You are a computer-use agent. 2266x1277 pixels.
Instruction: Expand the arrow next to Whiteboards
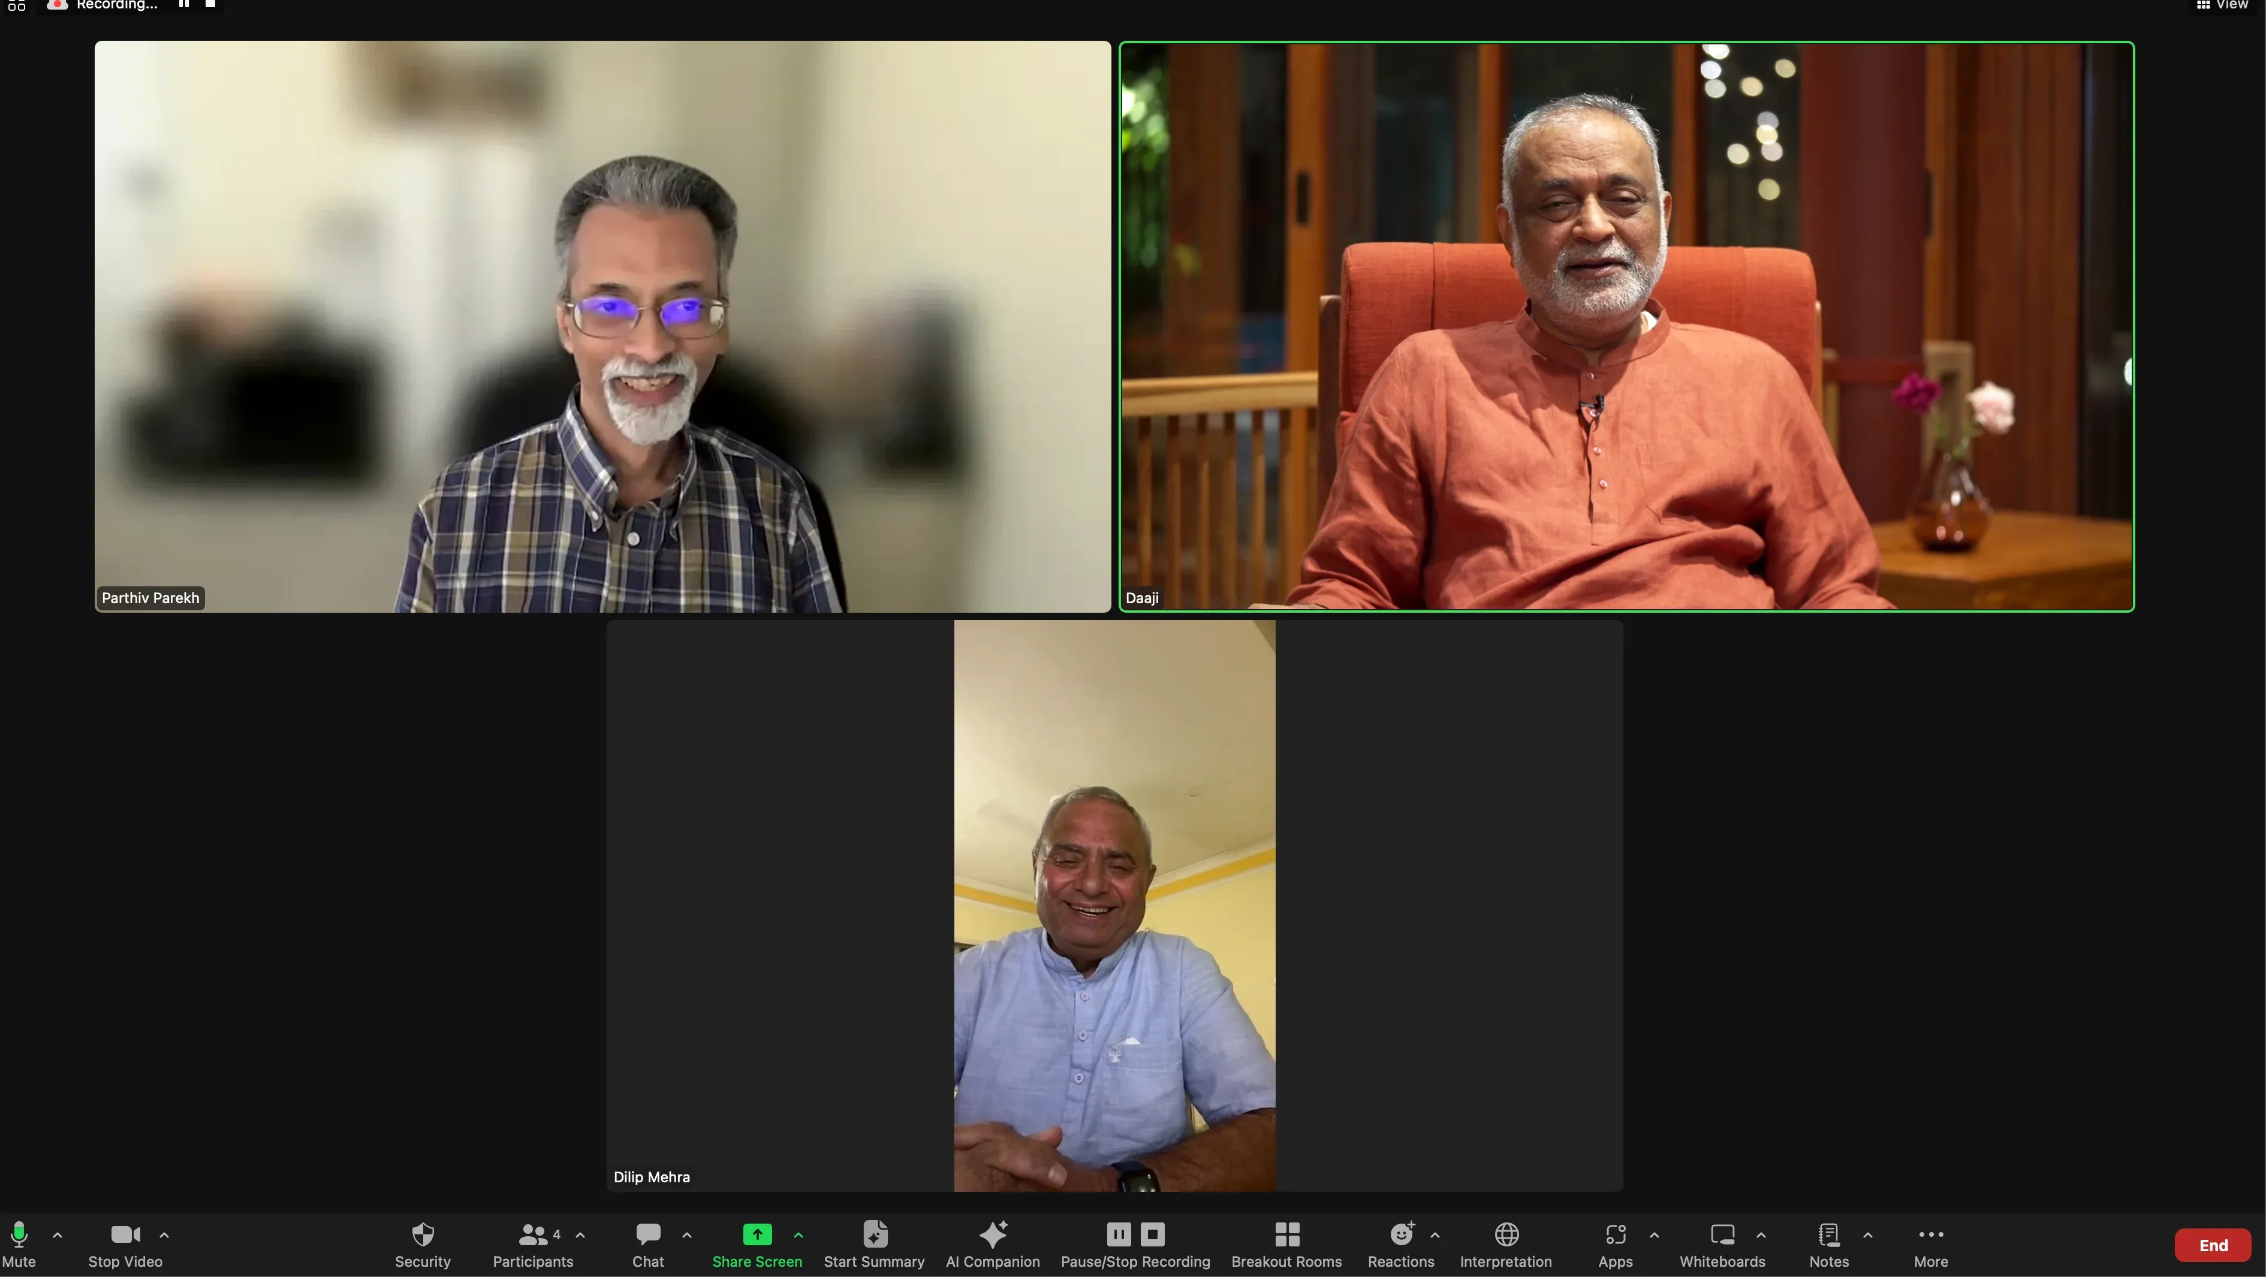[x=1761, y=1235]
